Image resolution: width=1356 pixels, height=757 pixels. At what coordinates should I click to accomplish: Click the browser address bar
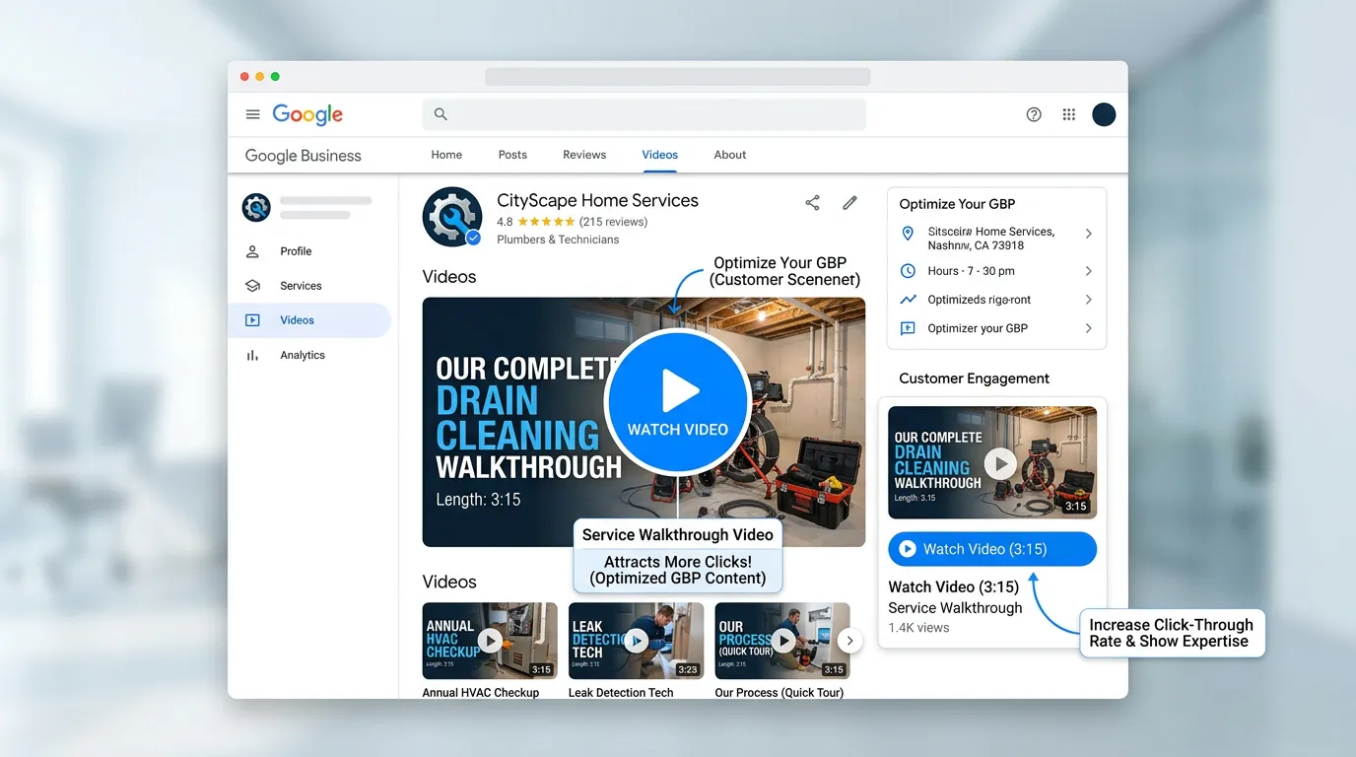tap(678, 77)
